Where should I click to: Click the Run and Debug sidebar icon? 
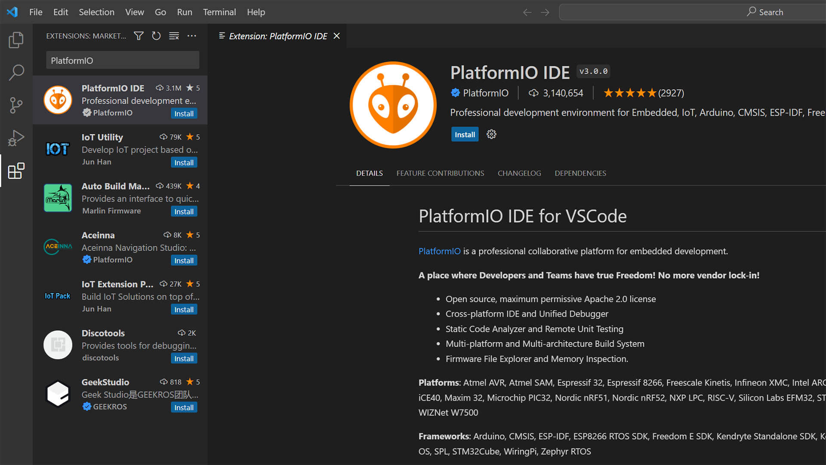[x=15, y=137]
